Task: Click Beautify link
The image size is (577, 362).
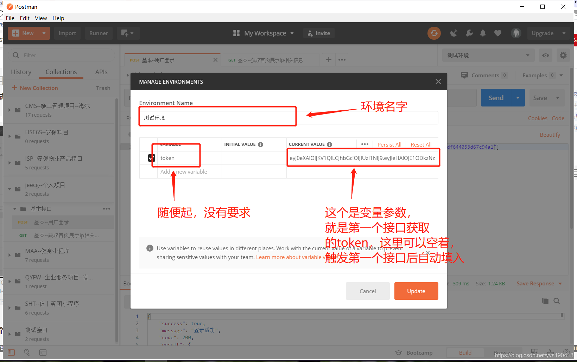Action: 550,135
